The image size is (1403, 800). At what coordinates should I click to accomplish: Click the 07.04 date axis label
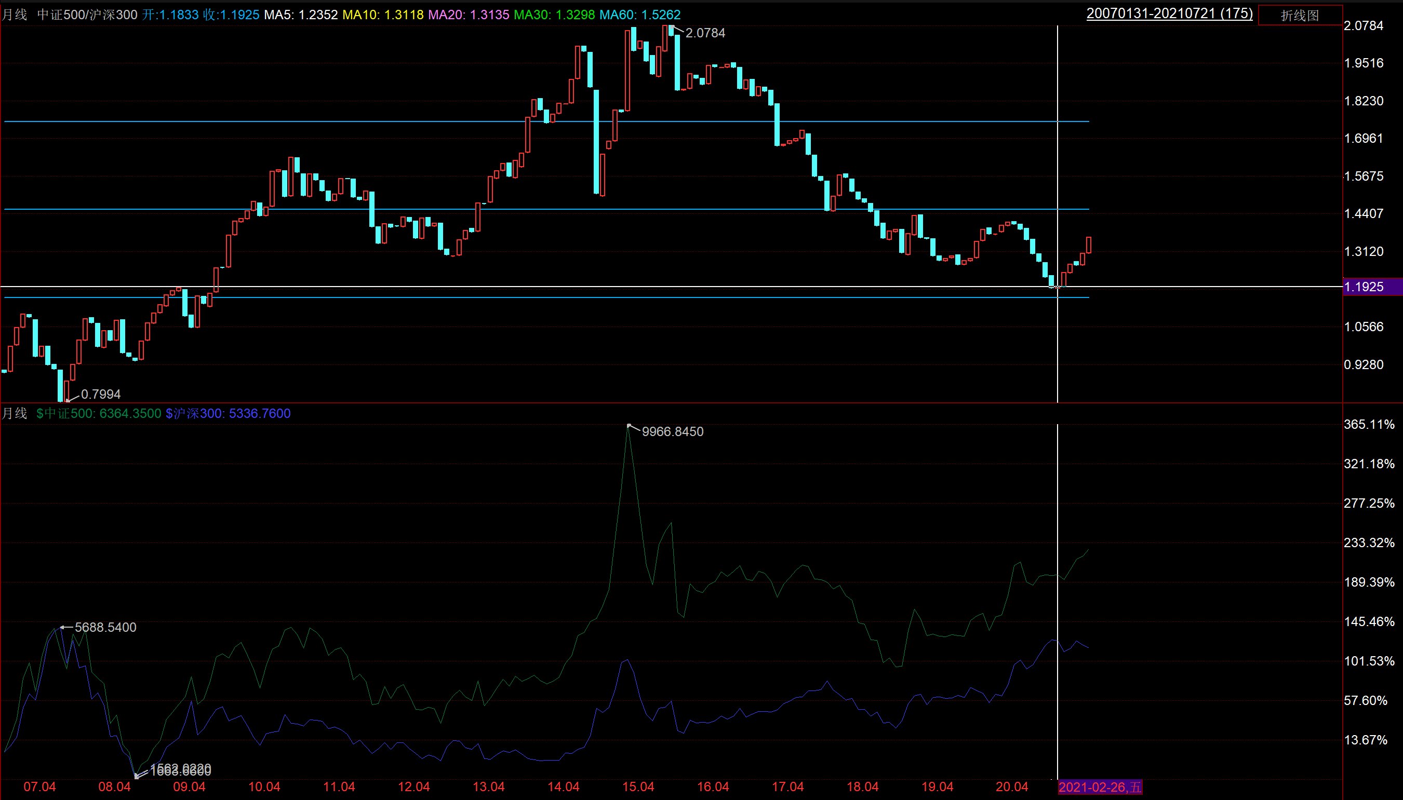(x=39, y=787)
